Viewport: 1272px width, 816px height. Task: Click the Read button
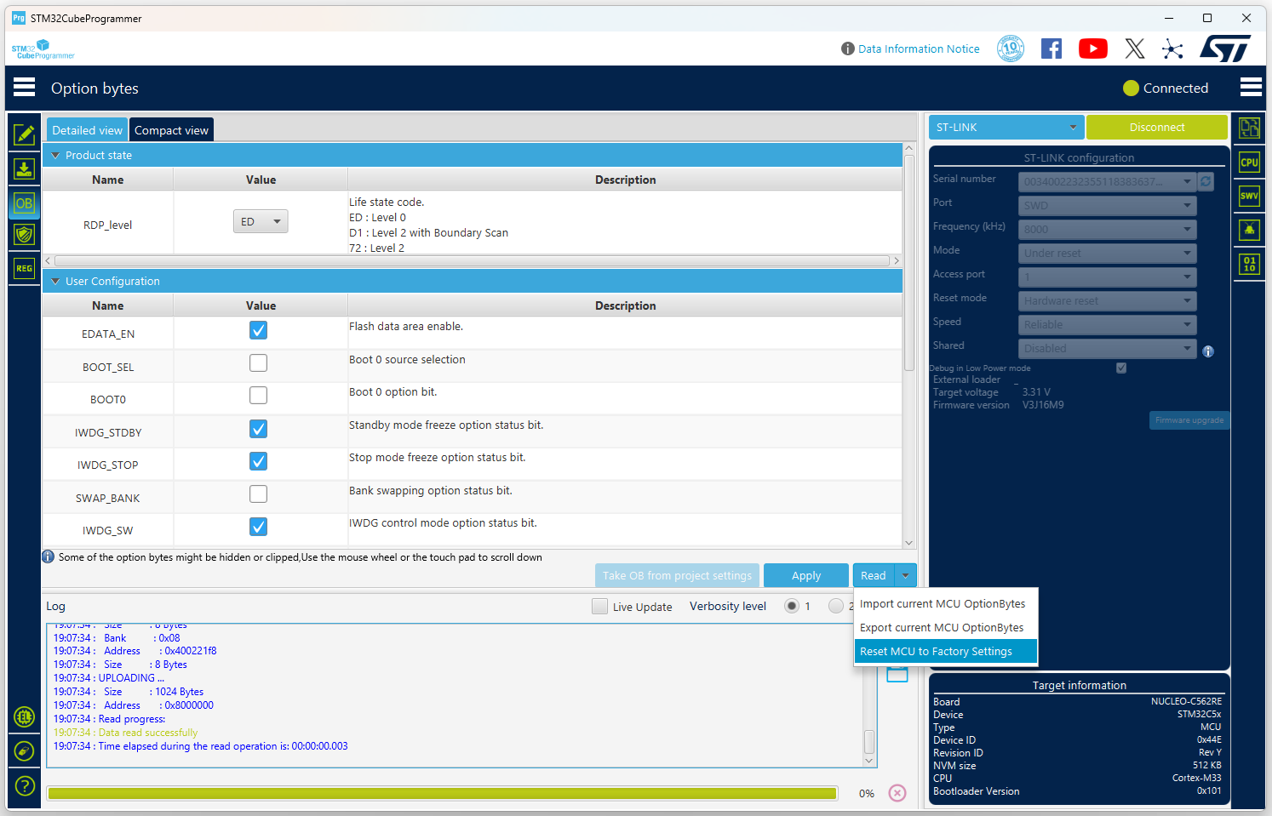click(874, 575)
